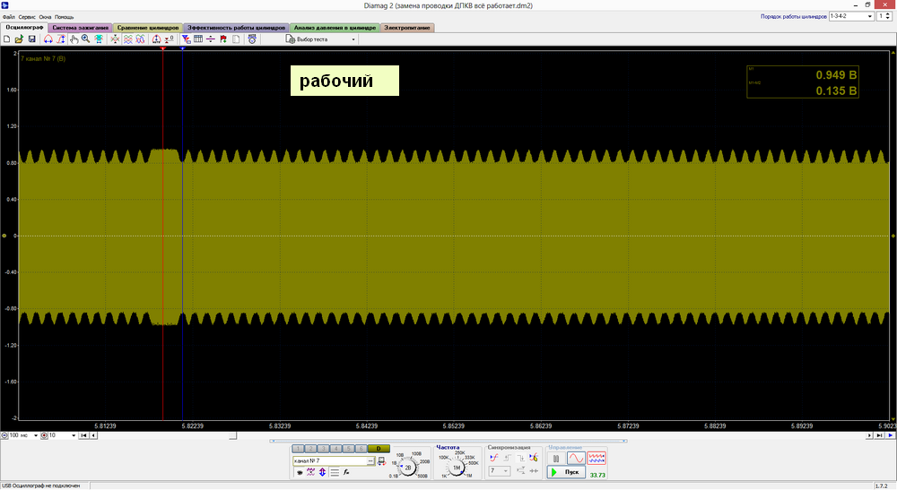The image size is (897, 490).
Task: Click the horizontal lines channel icon
Action: [335, 472]
